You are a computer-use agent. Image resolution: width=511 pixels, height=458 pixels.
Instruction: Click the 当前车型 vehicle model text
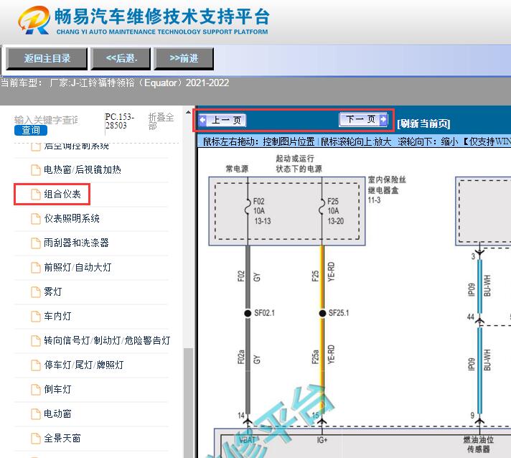[115, 83]
